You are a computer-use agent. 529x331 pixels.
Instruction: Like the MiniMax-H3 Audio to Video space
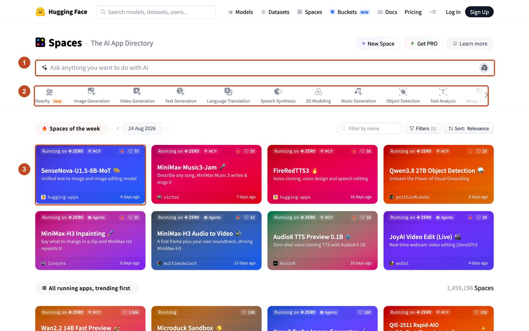(x=249, y=217)
